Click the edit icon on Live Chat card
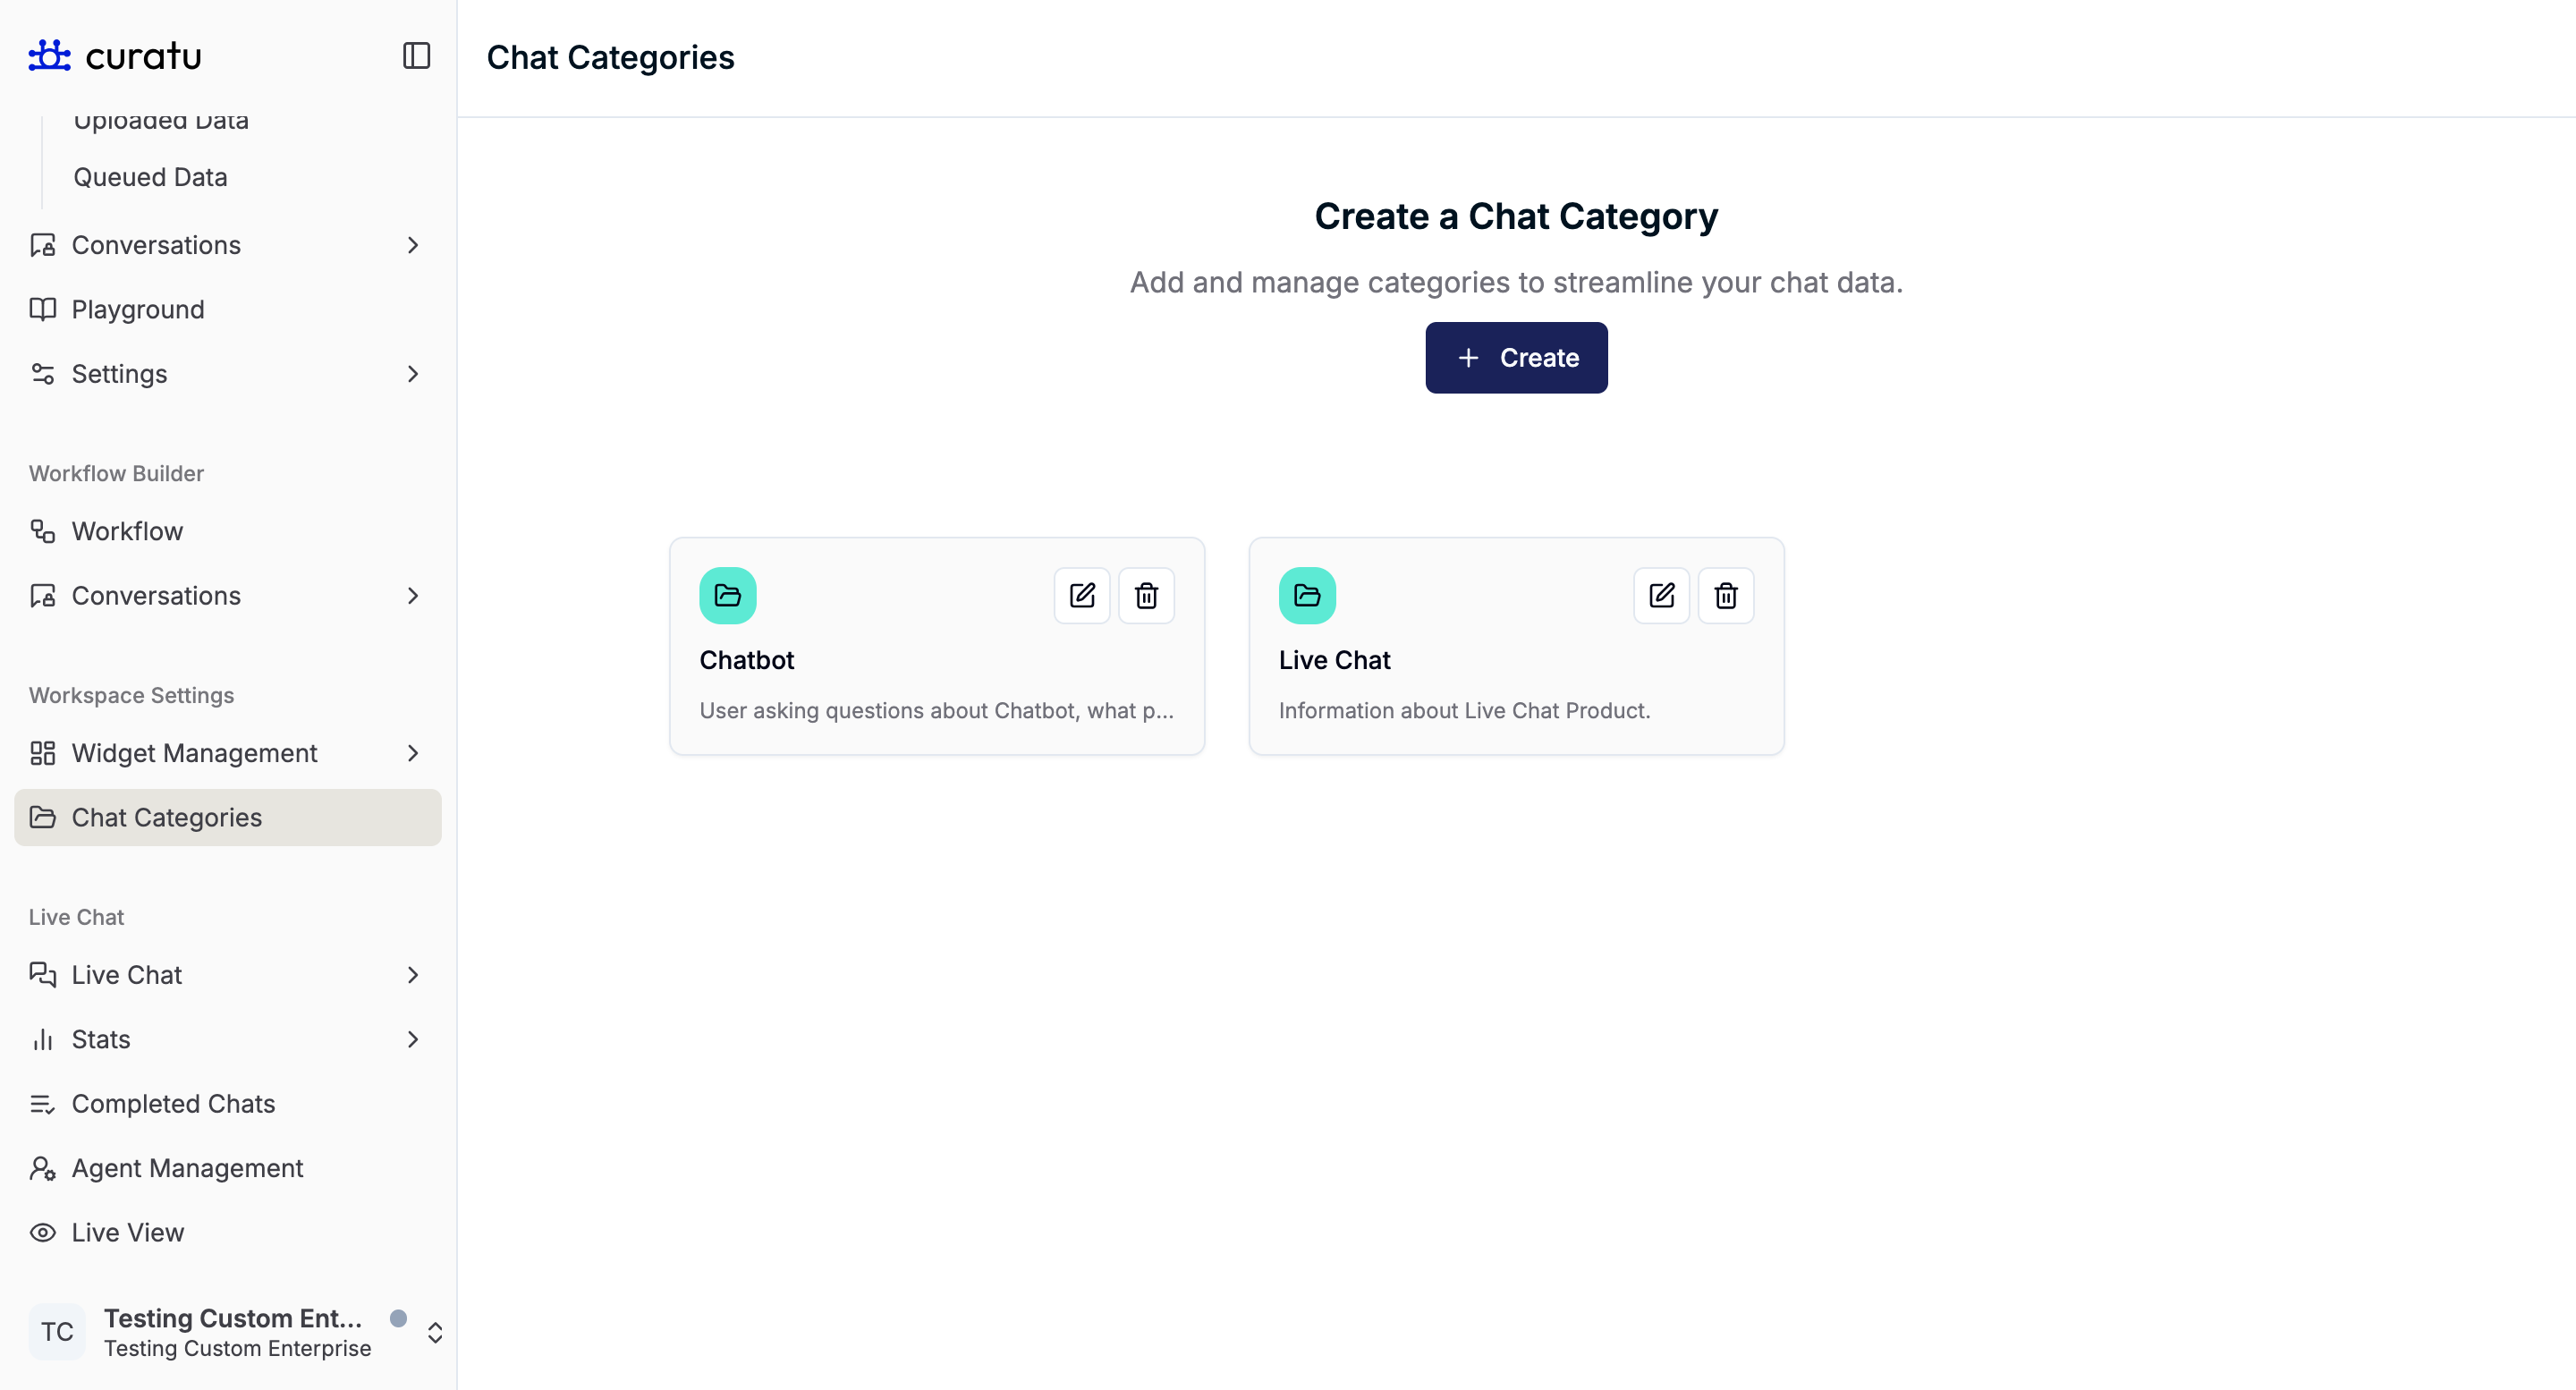The width and height of the screenshot is (2576, 1390). point(1661,596)
